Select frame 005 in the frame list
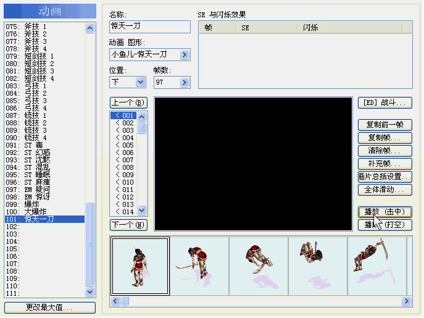The width and height of the screenshot is (424, 318). pos(123,145)
